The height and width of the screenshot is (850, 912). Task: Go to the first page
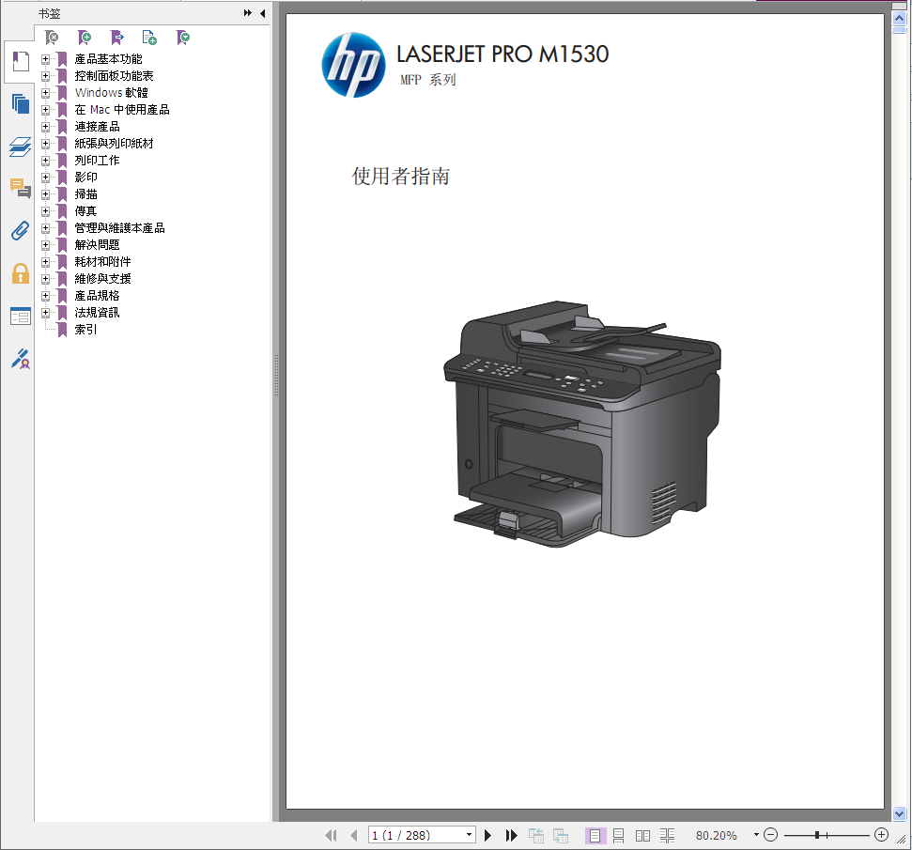pos(331,836)
